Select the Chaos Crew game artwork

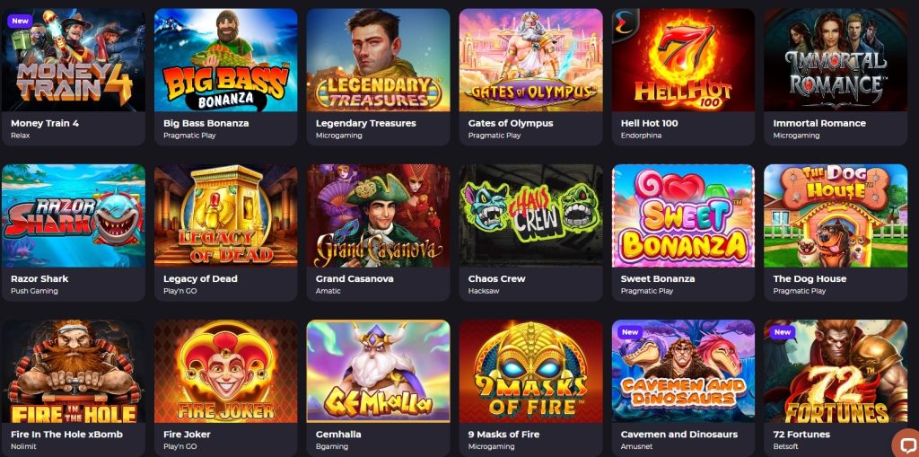(530, 215)
